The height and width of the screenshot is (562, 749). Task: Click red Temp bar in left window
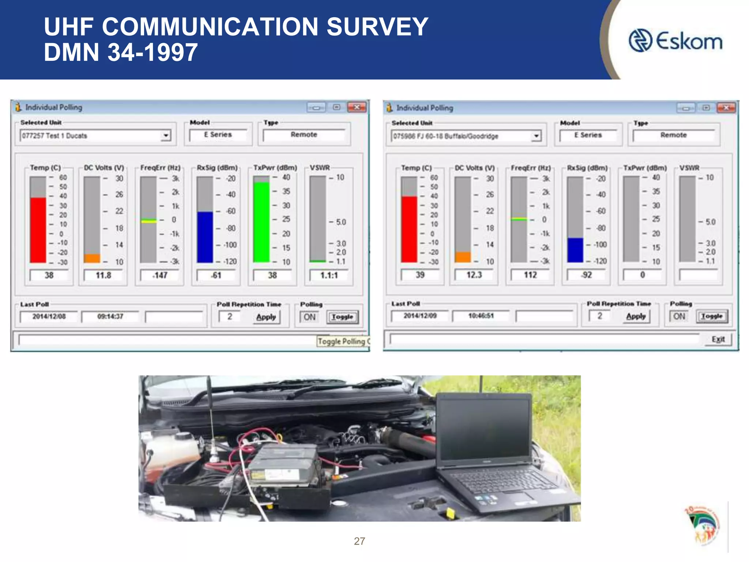[x=38, y=230]
